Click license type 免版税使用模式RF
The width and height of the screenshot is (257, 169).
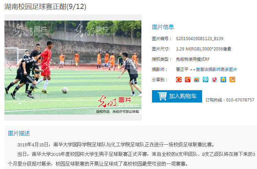point(193,59)
